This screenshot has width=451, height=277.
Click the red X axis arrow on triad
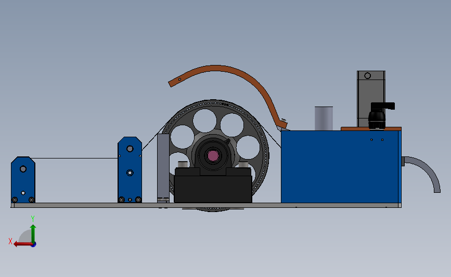coord(22,244)
